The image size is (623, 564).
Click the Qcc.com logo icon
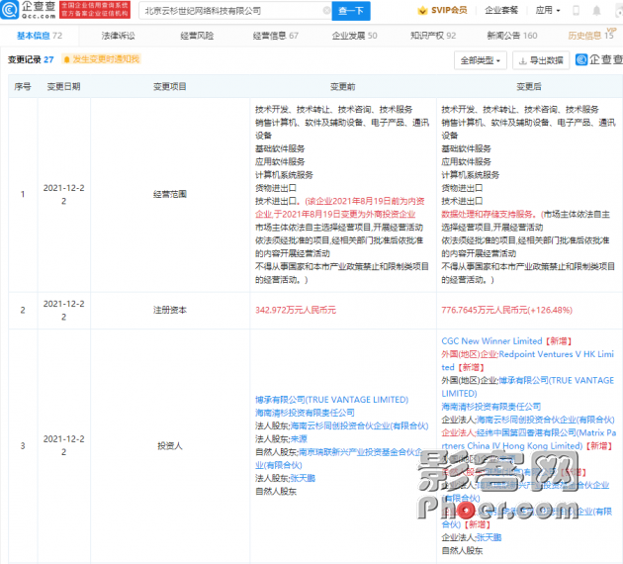pyautogui.click(x=10, y=10)
